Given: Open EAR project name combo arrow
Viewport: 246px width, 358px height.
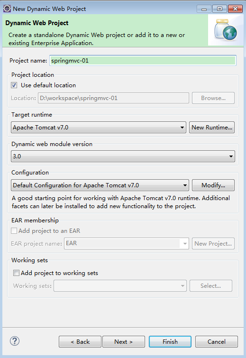Looking at the screenshot, I should (x=184, y=244).
